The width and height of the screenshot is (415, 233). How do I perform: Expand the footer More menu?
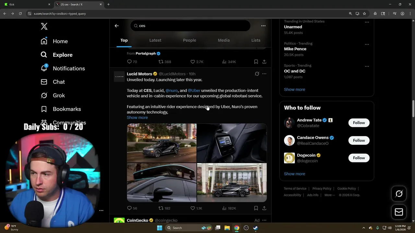pos(330,195)
